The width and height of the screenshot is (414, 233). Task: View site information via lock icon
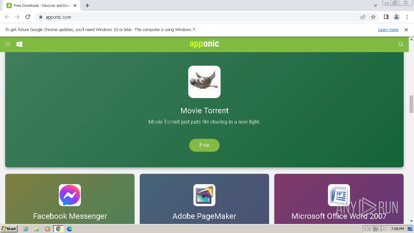tap(40, 17)
